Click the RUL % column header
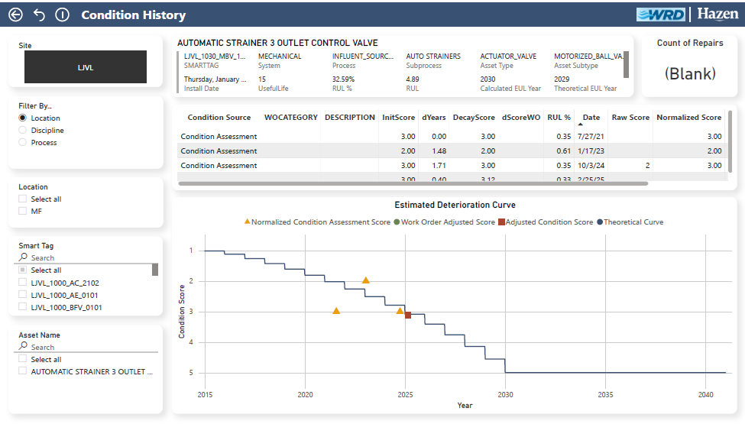 [x=559, y=118]
